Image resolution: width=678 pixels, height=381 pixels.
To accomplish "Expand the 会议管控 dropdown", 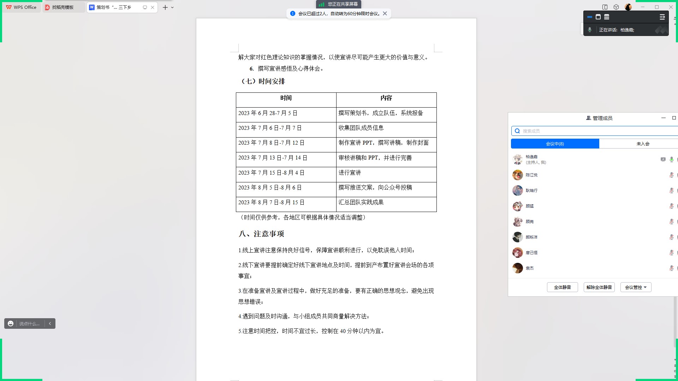I will [x=636, y=287].
